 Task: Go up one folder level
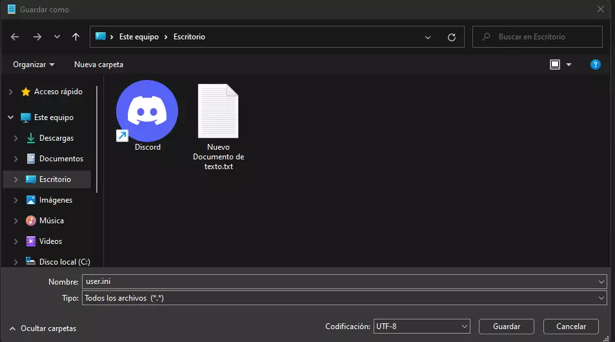pos(76,37)
